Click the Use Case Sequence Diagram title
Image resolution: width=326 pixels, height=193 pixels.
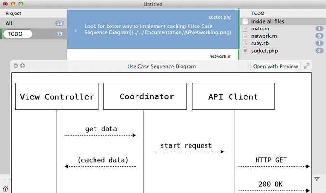click(162, 67)
